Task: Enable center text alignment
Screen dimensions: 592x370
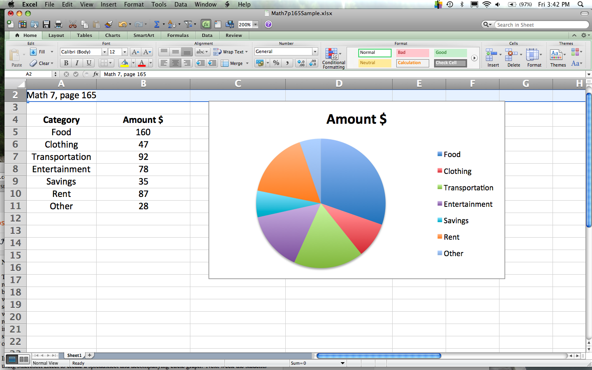Action: point(175,63)
